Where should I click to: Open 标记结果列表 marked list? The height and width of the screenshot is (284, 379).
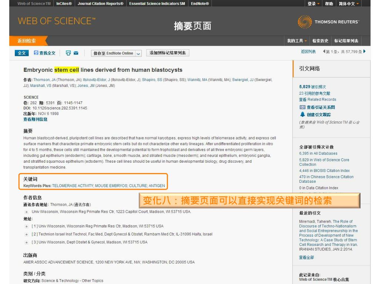pyautogui.click(x=346, y=41)
